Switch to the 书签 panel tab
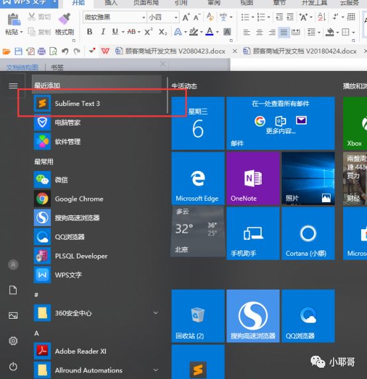Image resolution: width=367 pixels, height=379 pixels. point(57,67)
